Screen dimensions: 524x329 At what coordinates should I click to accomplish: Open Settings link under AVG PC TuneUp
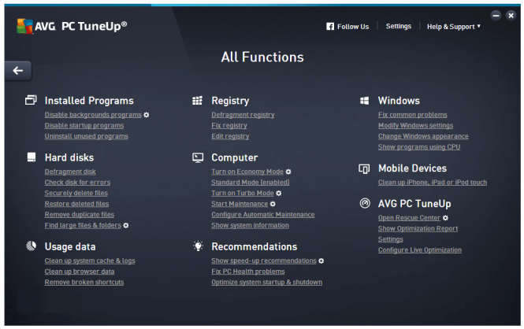pyautogui.click(x=391, y=239)
